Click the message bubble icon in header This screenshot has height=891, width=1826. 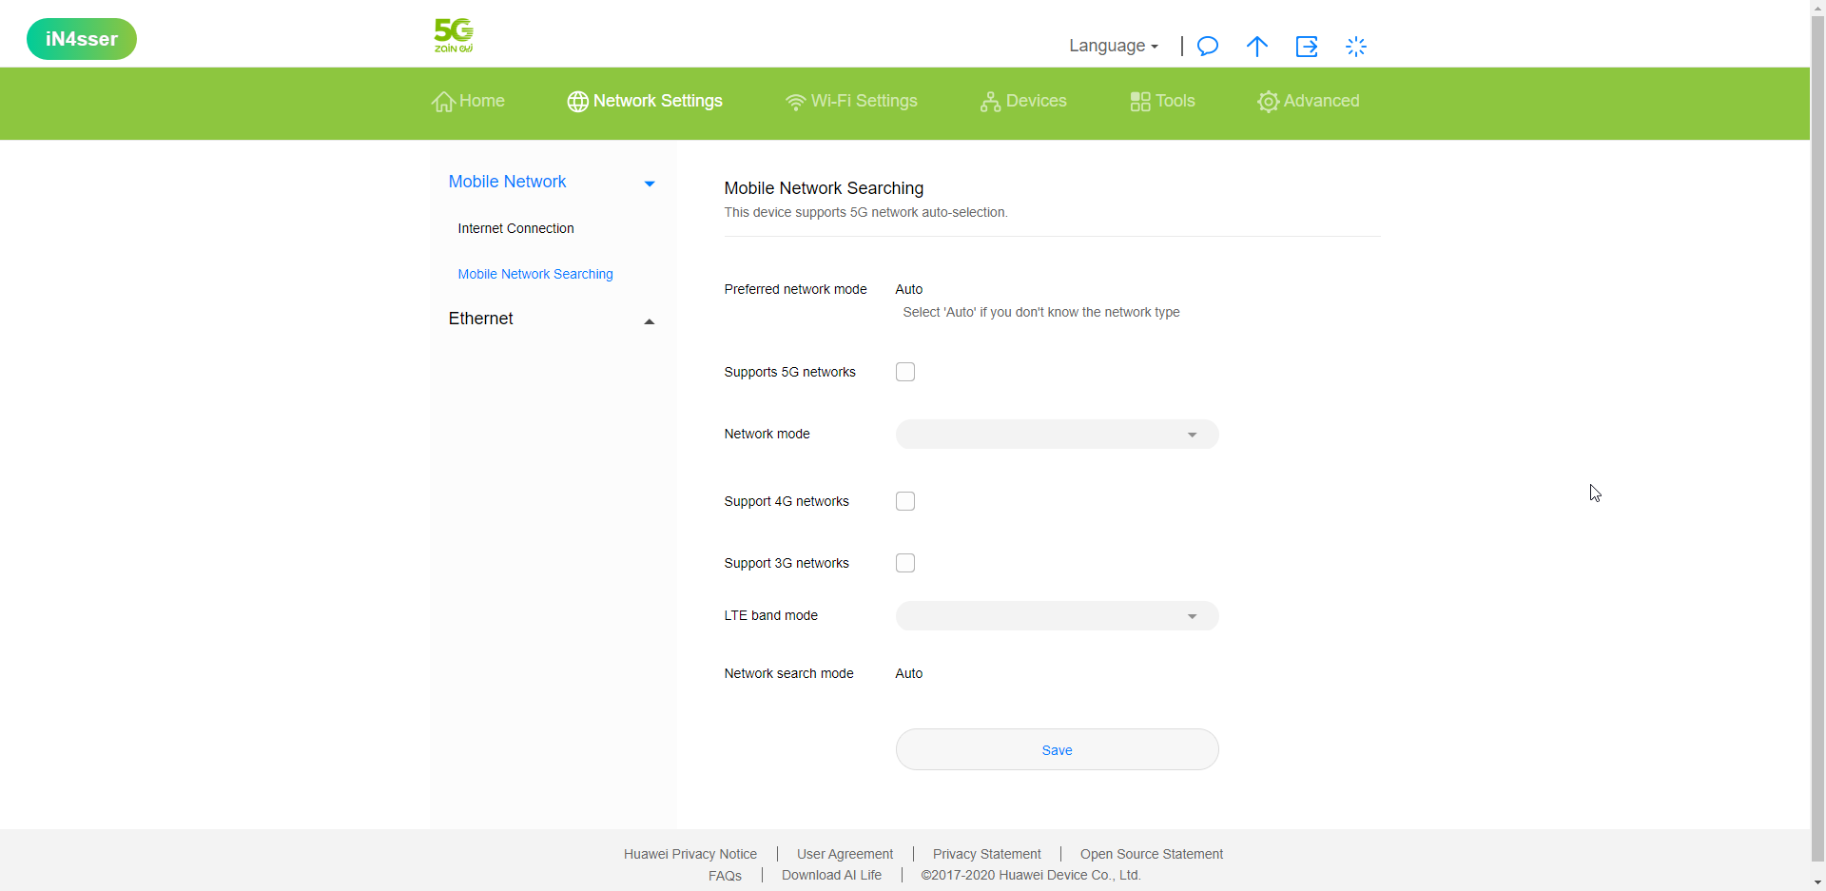1207,47
